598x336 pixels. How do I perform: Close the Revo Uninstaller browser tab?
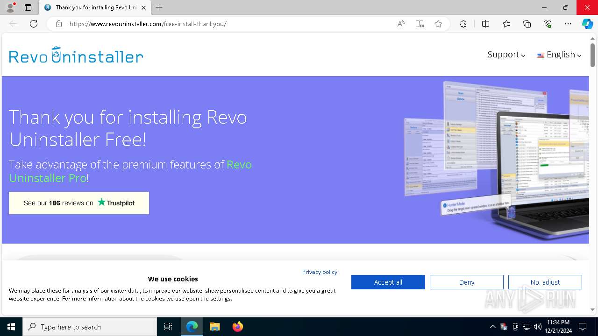click(143, 7)
